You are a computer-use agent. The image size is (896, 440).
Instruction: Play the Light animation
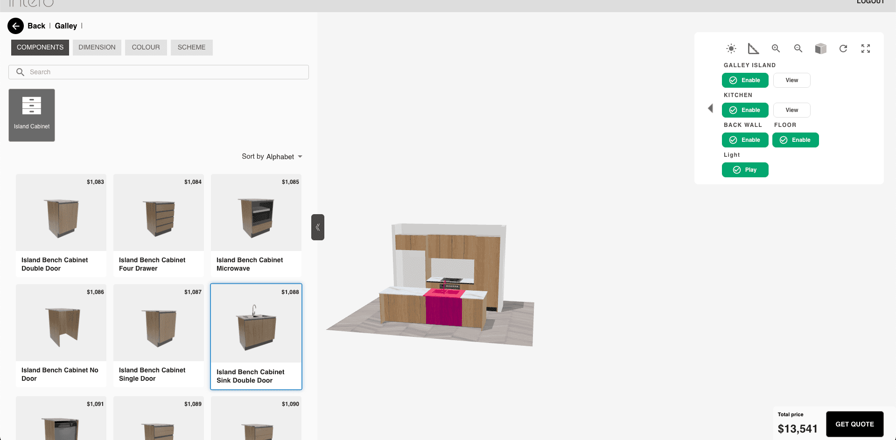[745, 170]
